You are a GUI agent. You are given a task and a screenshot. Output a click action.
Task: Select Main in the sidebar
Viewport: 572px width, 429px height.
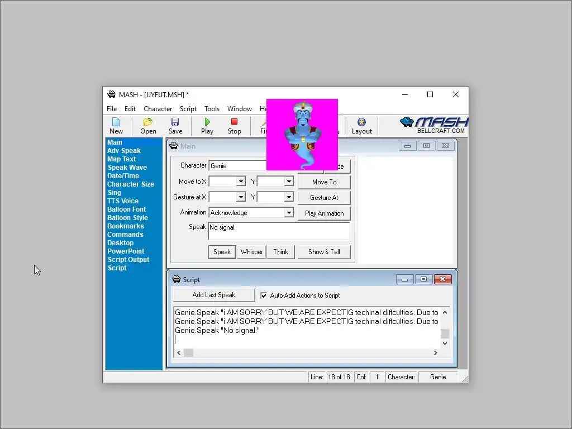(115, 142)
